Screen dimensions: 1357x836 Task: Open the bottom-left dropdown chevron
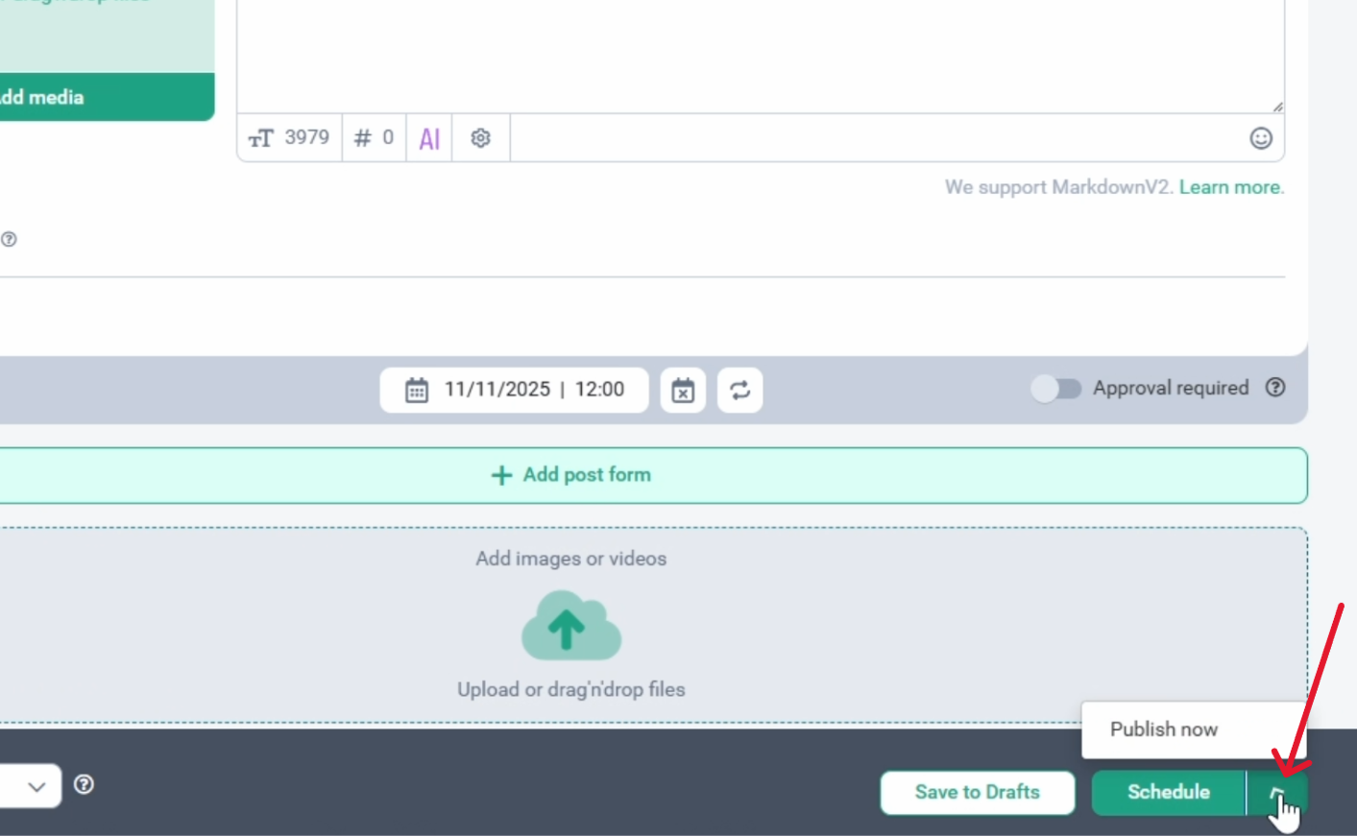tap(36, 787)
